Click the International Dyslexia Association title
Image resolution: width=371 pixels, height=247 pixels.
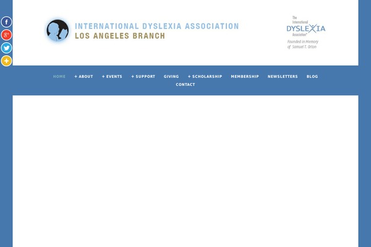click(157, 26)
